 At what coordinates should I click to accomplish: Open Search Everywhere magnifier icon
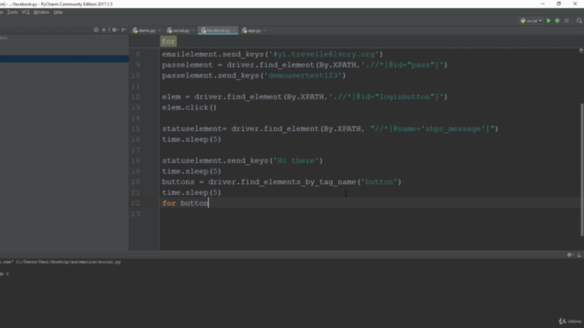579,21
